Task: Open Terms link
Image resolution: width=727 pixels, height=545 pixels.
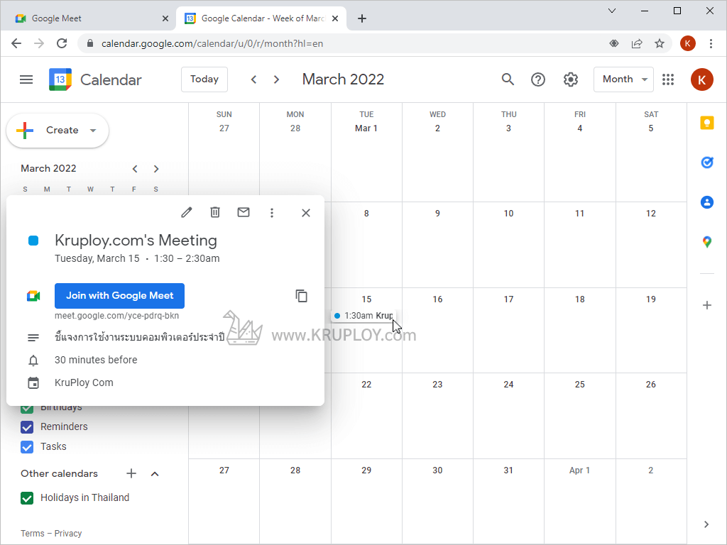Action: tap(33, 534)
